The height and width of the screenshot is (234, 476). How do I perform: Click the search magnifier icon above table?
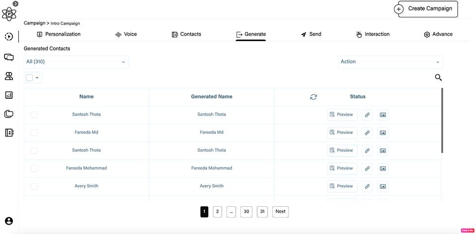438,78
